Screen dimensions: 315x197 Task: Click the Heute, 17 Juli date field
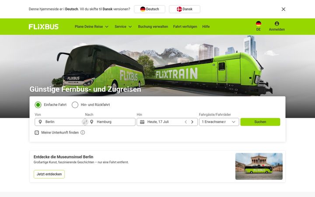167,122
